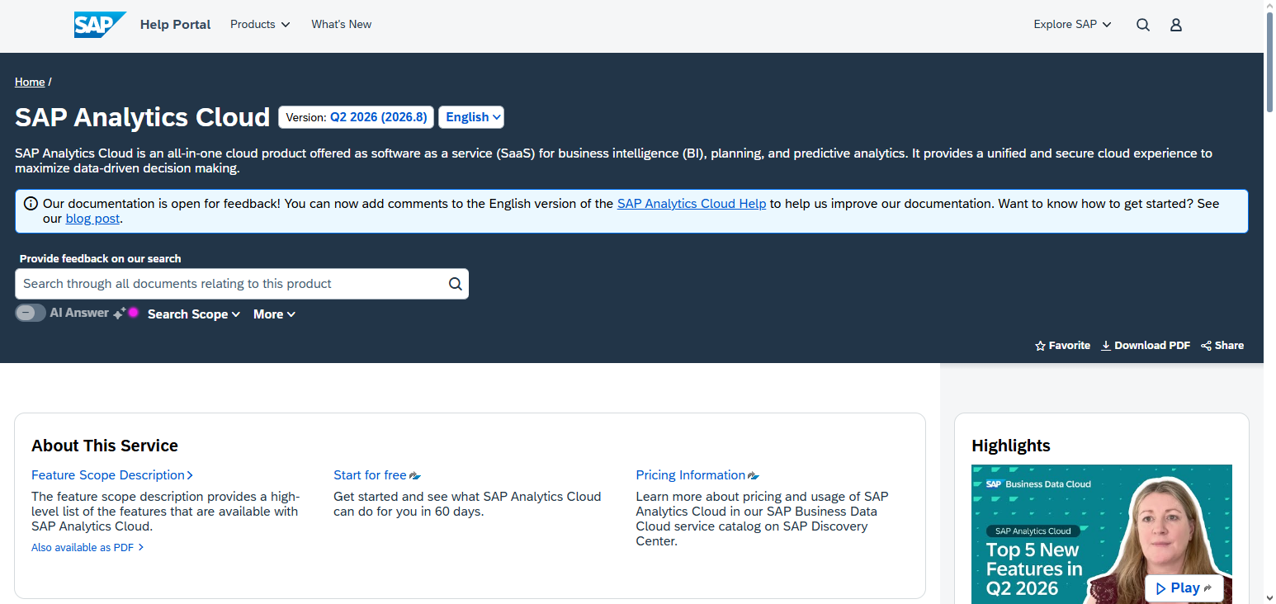Change language from English dropdown
Screen dimensions: 1276x604
click(471, 117)
